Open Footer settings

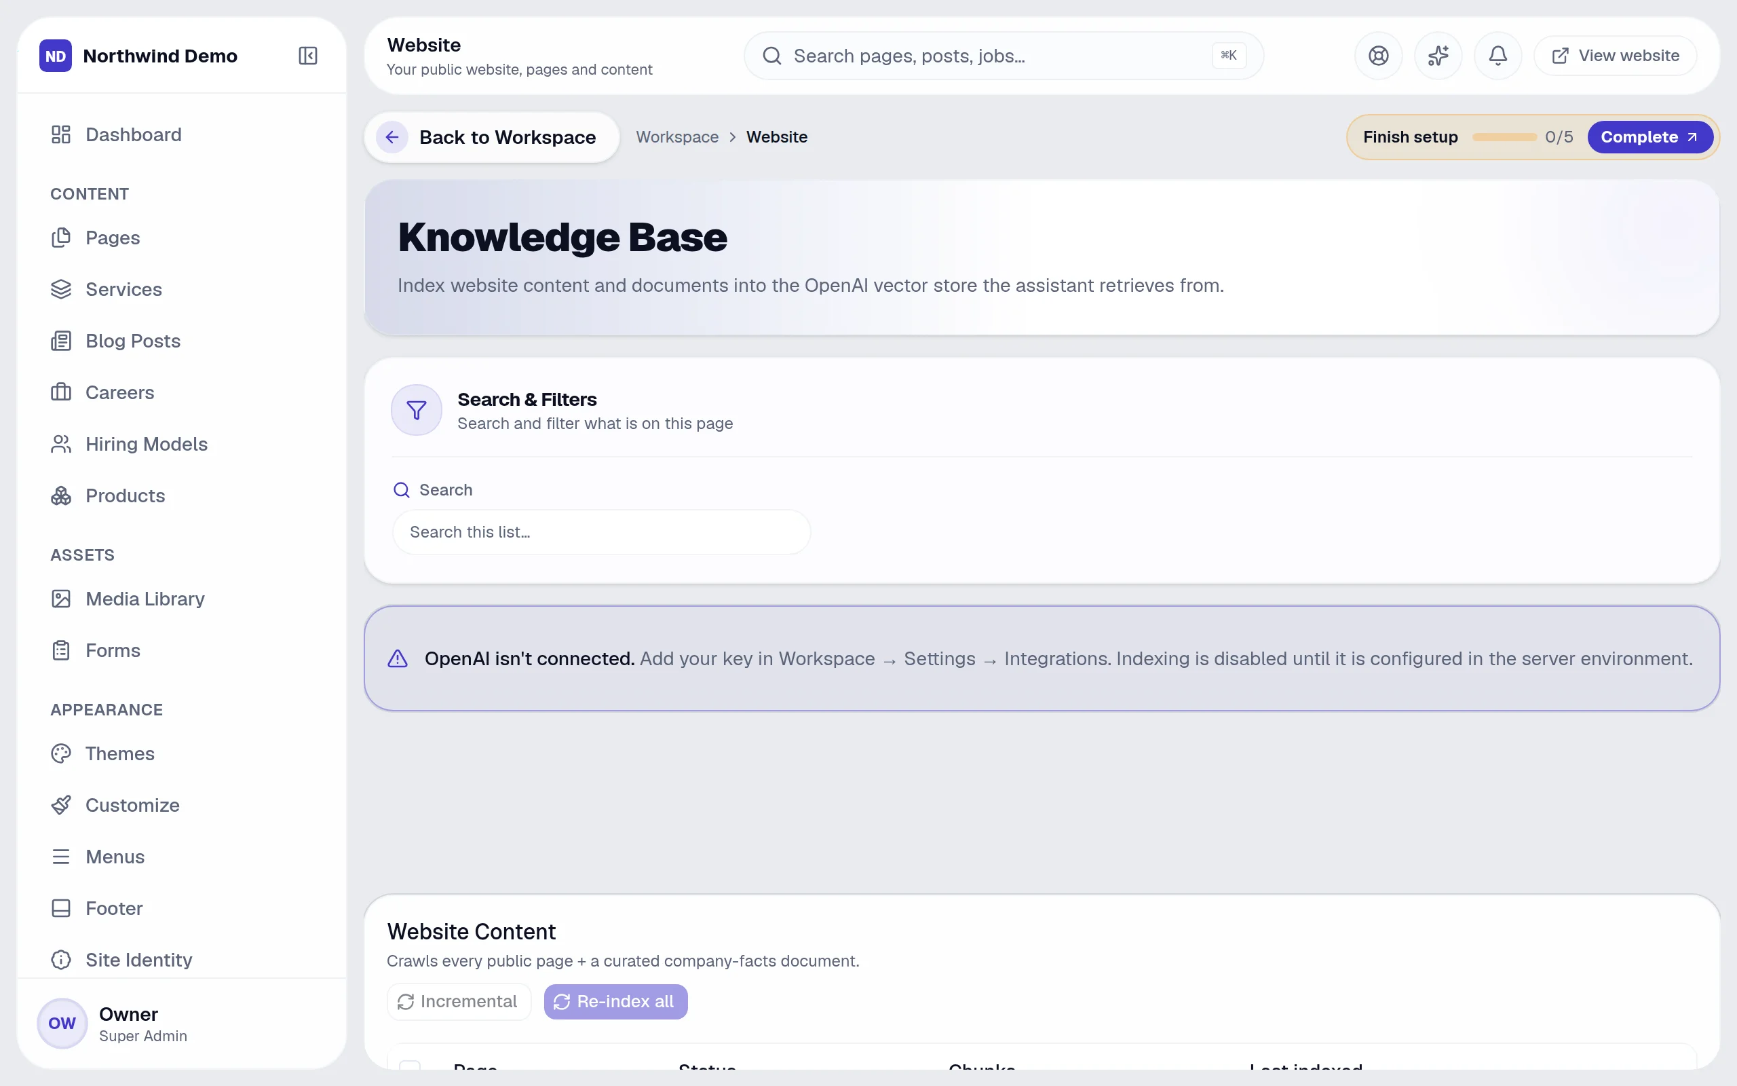(182, 909)
